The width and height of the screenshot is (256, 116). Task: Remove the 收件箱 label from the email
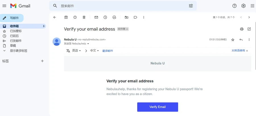coord(127,29)
